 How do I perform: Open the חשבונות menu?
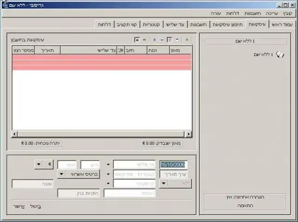click(x=252, y=13)
